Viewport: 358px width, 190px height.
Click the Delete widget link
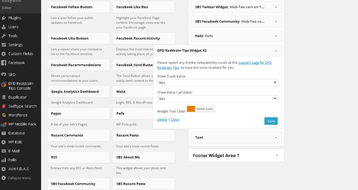coord(162,119)
